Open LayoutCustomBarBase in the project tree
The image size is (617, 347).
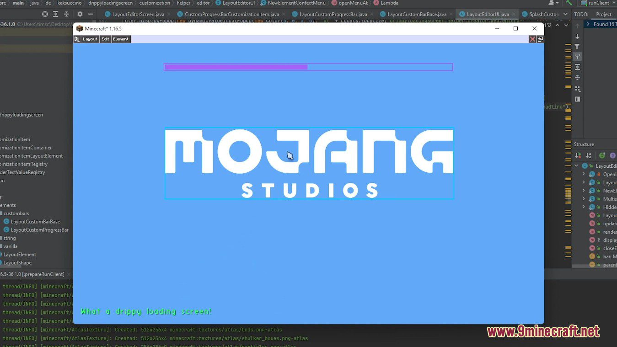coord(35,222)
